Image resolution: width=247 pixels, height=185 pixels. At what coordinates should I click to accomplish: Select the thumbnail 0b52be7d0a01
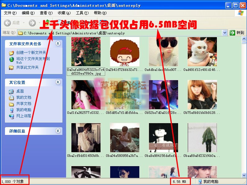[x=164, y=95]
